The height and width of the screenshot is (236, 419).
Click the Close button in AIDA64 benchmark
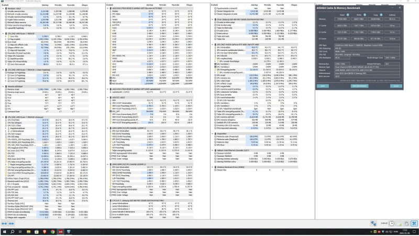pyautogui.click(x=396, y=86)
